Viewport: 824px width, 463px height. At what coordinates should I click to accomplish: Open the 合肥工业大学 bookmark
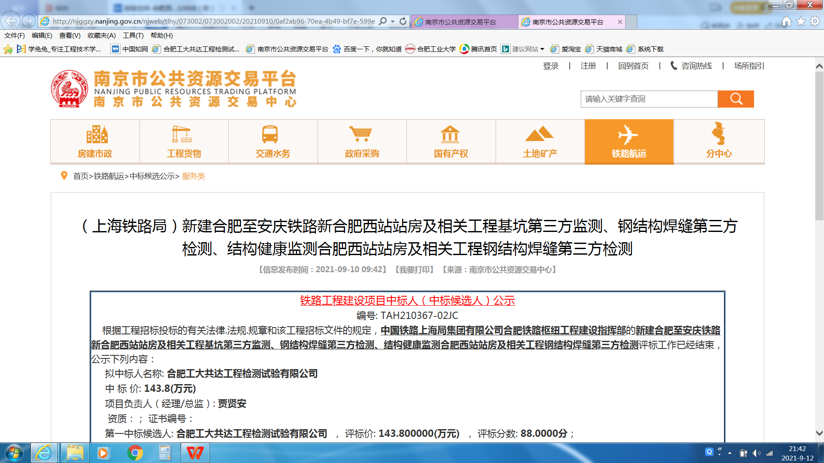pyautogui.click(x=431, y=49)
